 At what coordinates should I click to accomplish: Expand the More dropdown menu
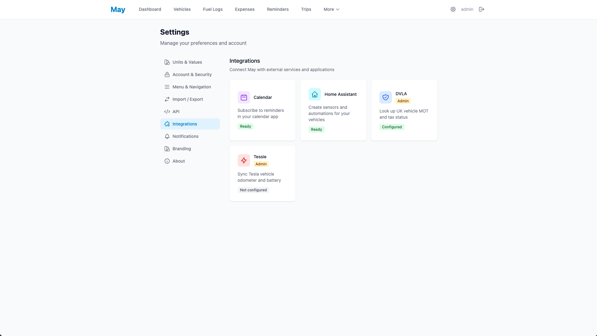(331, 9)
